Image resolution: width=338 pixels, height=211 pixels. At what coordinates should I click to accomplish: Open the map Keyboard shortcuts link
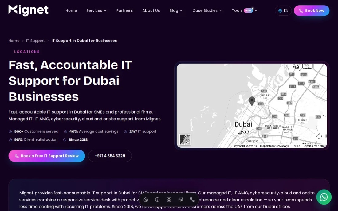coord(245,146)
